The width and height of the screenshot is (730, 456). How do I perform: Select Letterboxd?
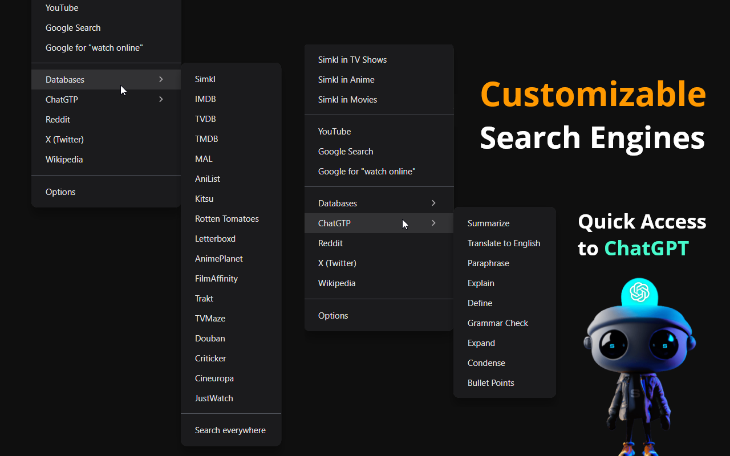215,238
